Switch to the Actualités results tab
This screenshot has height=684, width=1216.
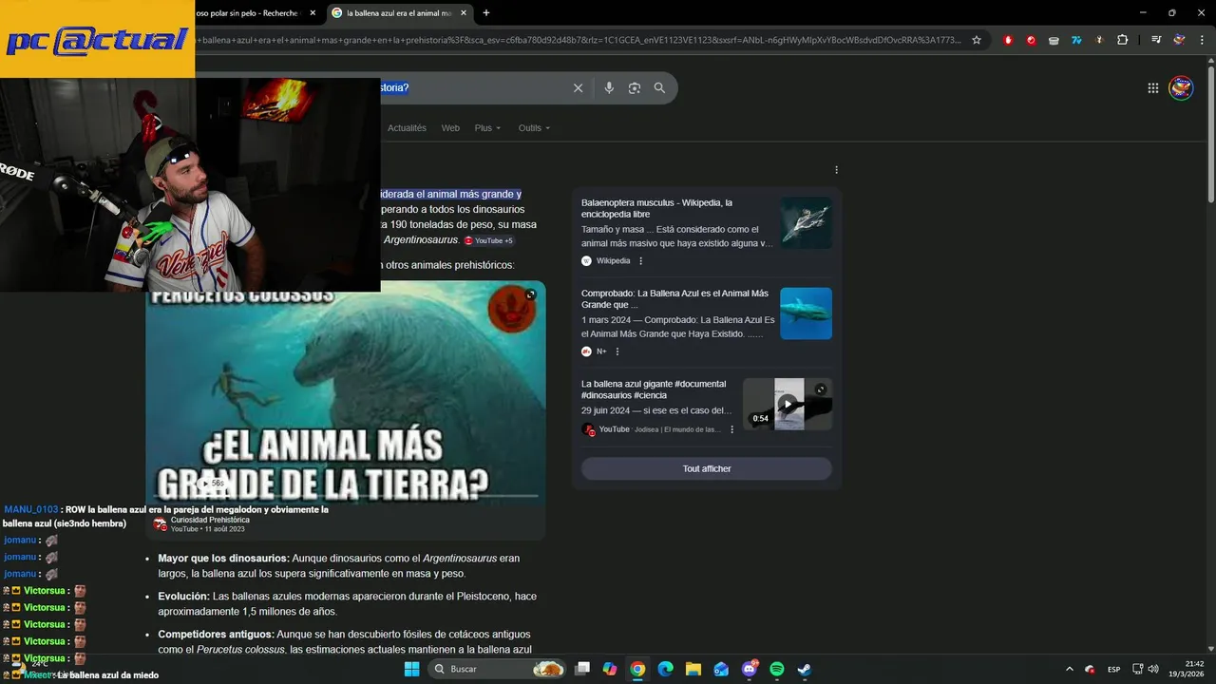point(407,128)
